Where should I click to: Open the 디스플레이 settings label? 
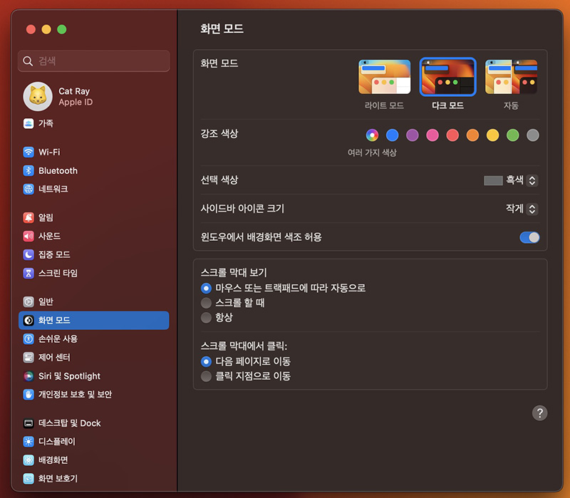point(57,442)
